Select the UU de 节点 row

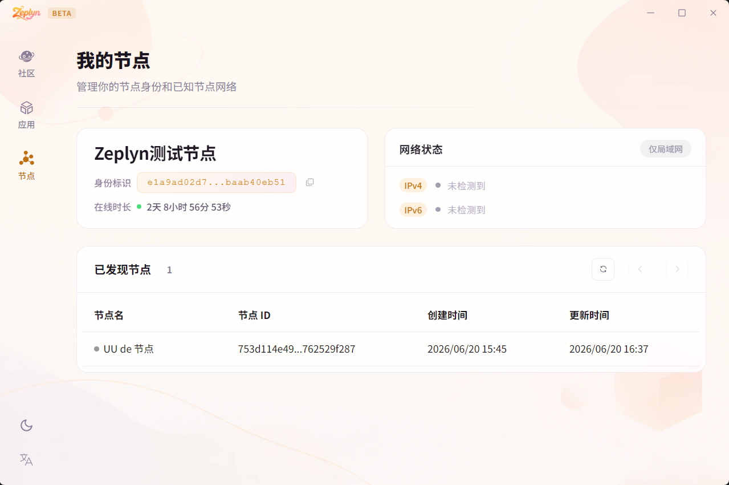click(x=391, y=349)
